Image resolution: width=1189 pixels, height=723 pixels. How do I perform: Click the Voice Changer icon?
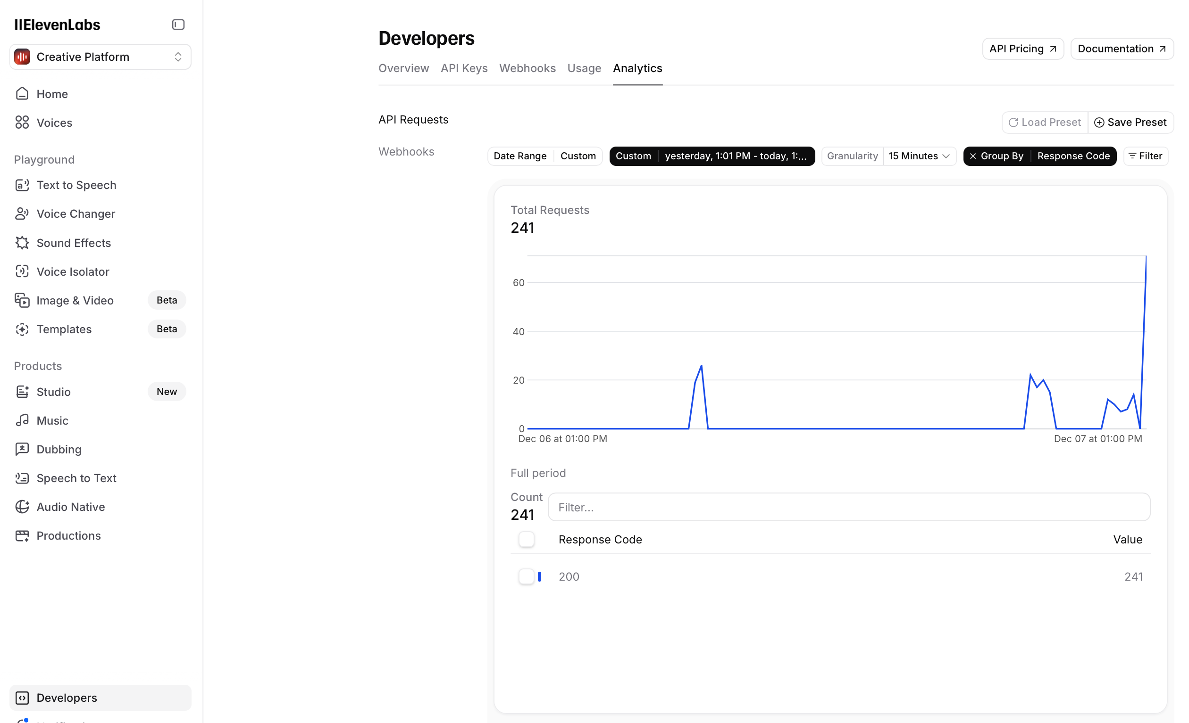click(22, 214)
